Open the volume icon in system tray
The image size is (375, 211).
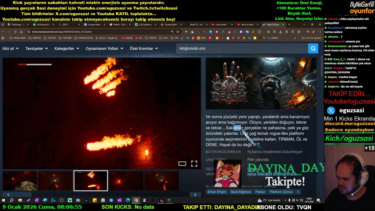pos(298,200)
